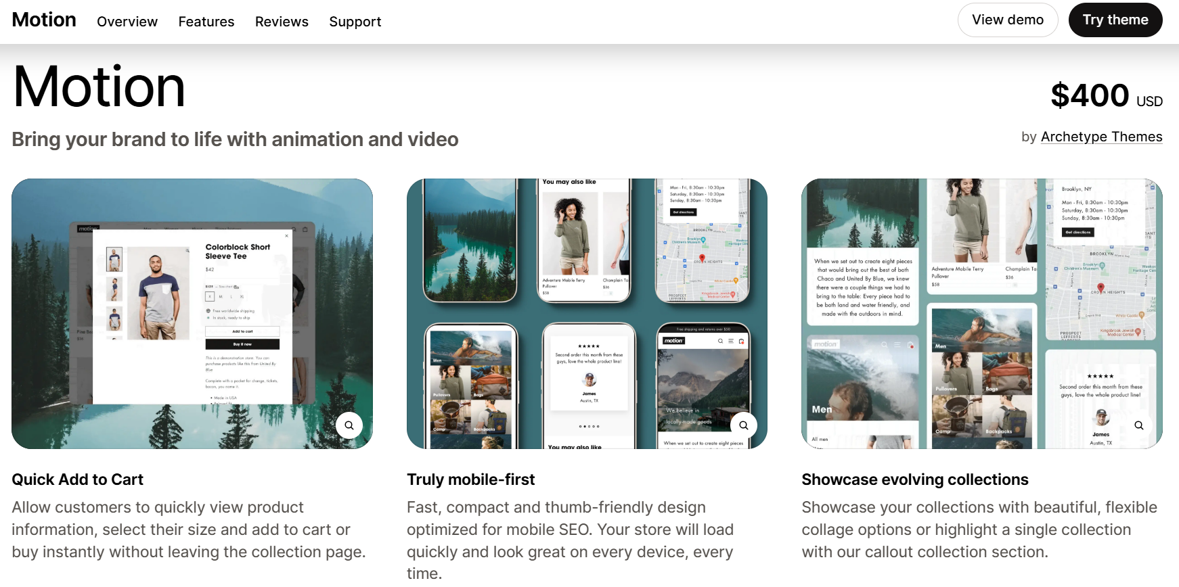
Task: Zoom the Truly mobile-first image
Action: (744, 425)
